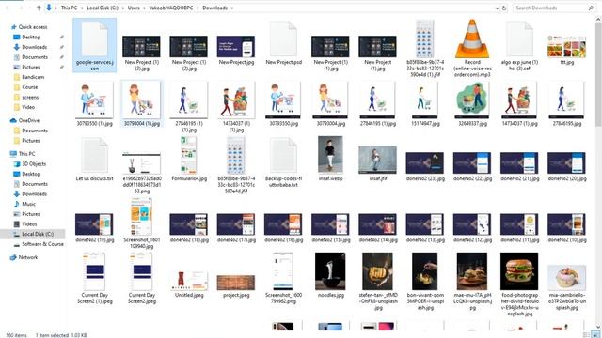Select Backup-codes-flutterbaba.txt file
602x338 pixels.
pos(283,162)
